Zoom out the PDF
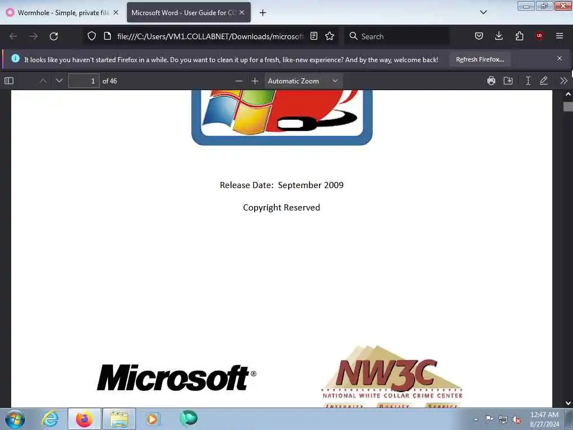Viewport: 573px width, 430px height. coord(239,81)
